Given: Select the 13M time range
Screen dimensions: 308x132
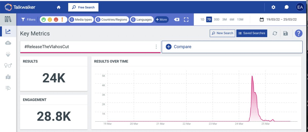Looking at the screenshot, I should [240, 19].
